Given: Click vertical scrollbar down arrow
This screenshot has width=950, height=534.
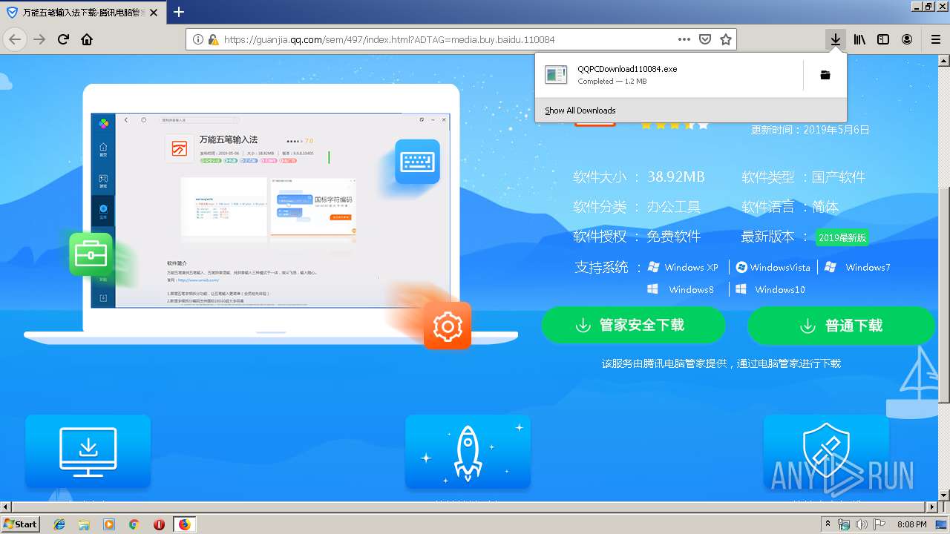Looking at the screenshot, I should (943, 495).
